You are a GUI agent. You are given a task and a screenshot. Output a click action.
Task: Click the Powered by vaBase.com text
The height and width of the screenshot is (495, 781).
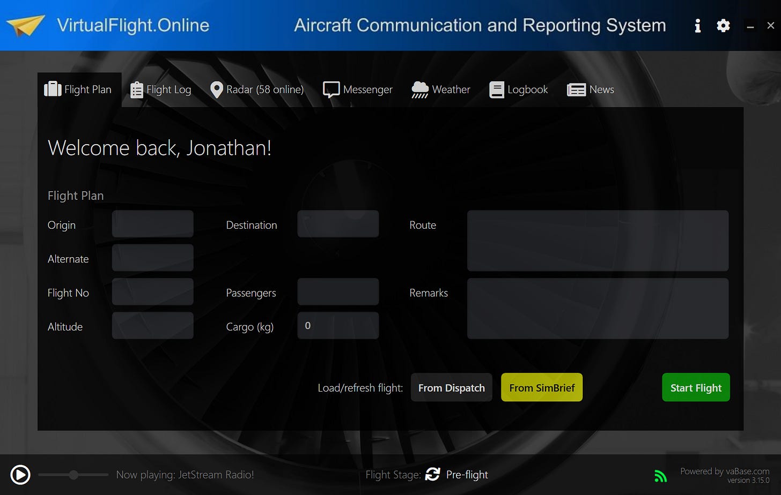[725, 471]
